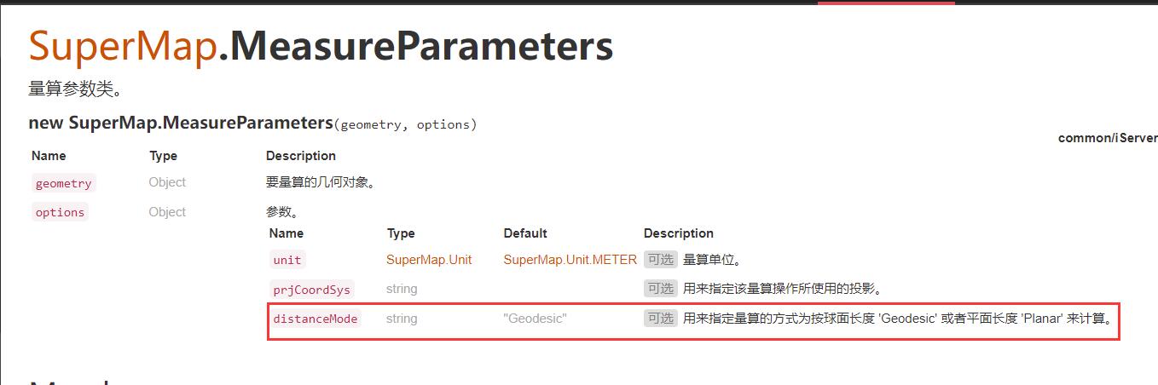Click the SuperMap namespace in the title

[122, 47]
